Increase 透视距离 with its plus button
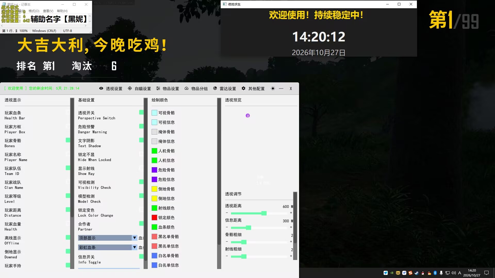 click(x=291, y=213)
